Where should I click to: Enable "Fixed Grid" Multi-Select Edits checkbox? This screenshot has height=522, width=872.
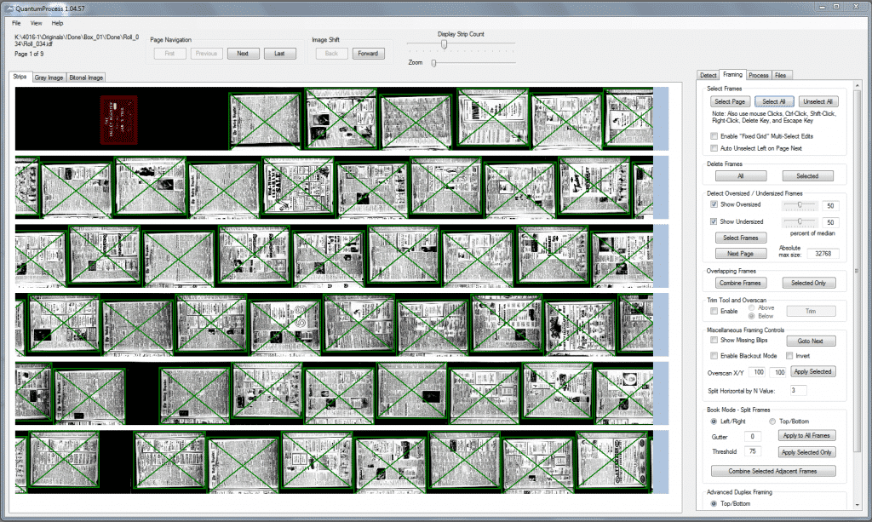tap(714, 136)
